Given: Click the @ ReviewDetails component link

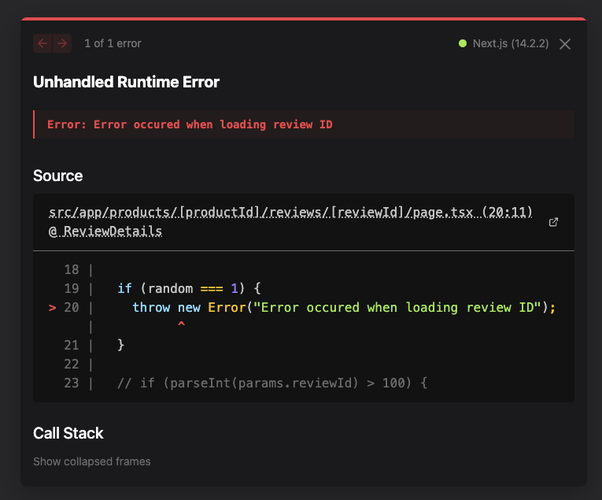Looking at the screenshot, I should coord(105,231).
